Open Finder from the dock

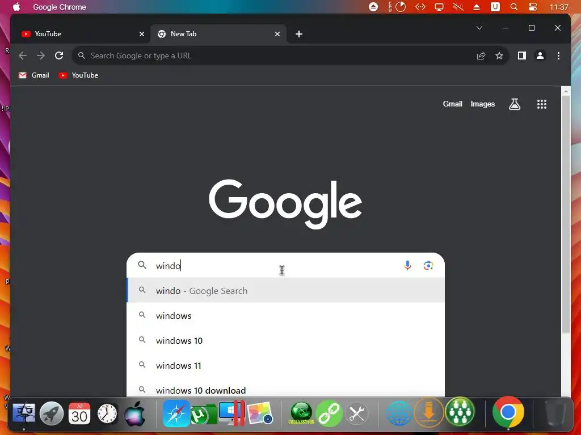(x=24, y=413)
